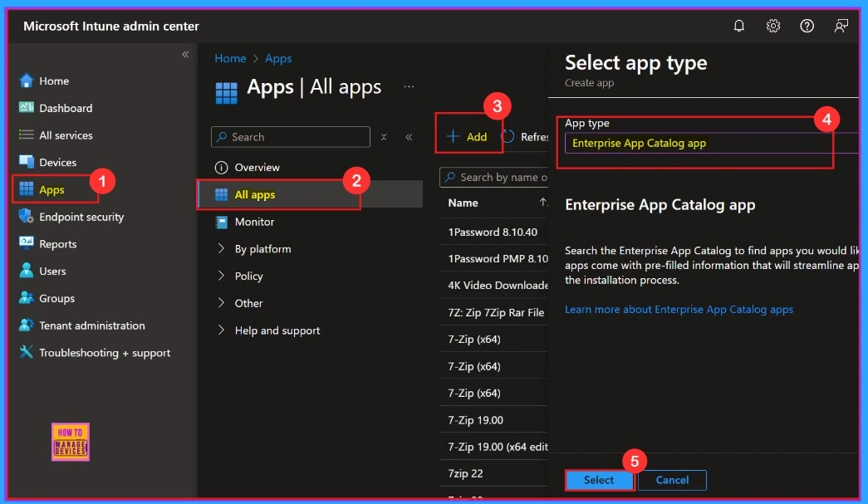Sort by Name column arrow
The width and height of the screenshot is (868, 504).
[543, 203]
